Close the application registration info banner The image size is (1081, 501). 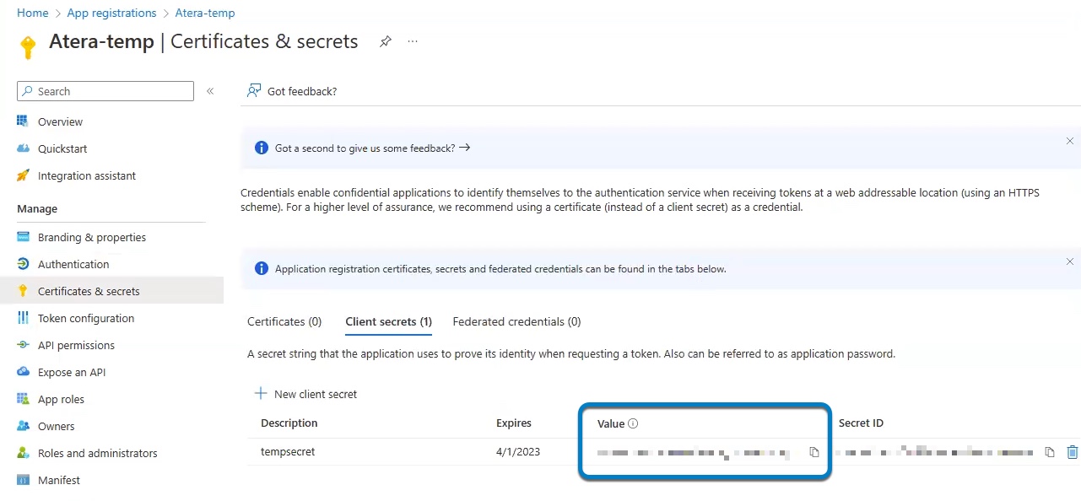coord(1070,262)
